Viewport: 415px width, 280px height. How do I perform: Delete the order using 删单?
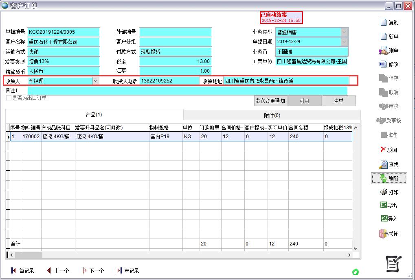pos(383,51)
